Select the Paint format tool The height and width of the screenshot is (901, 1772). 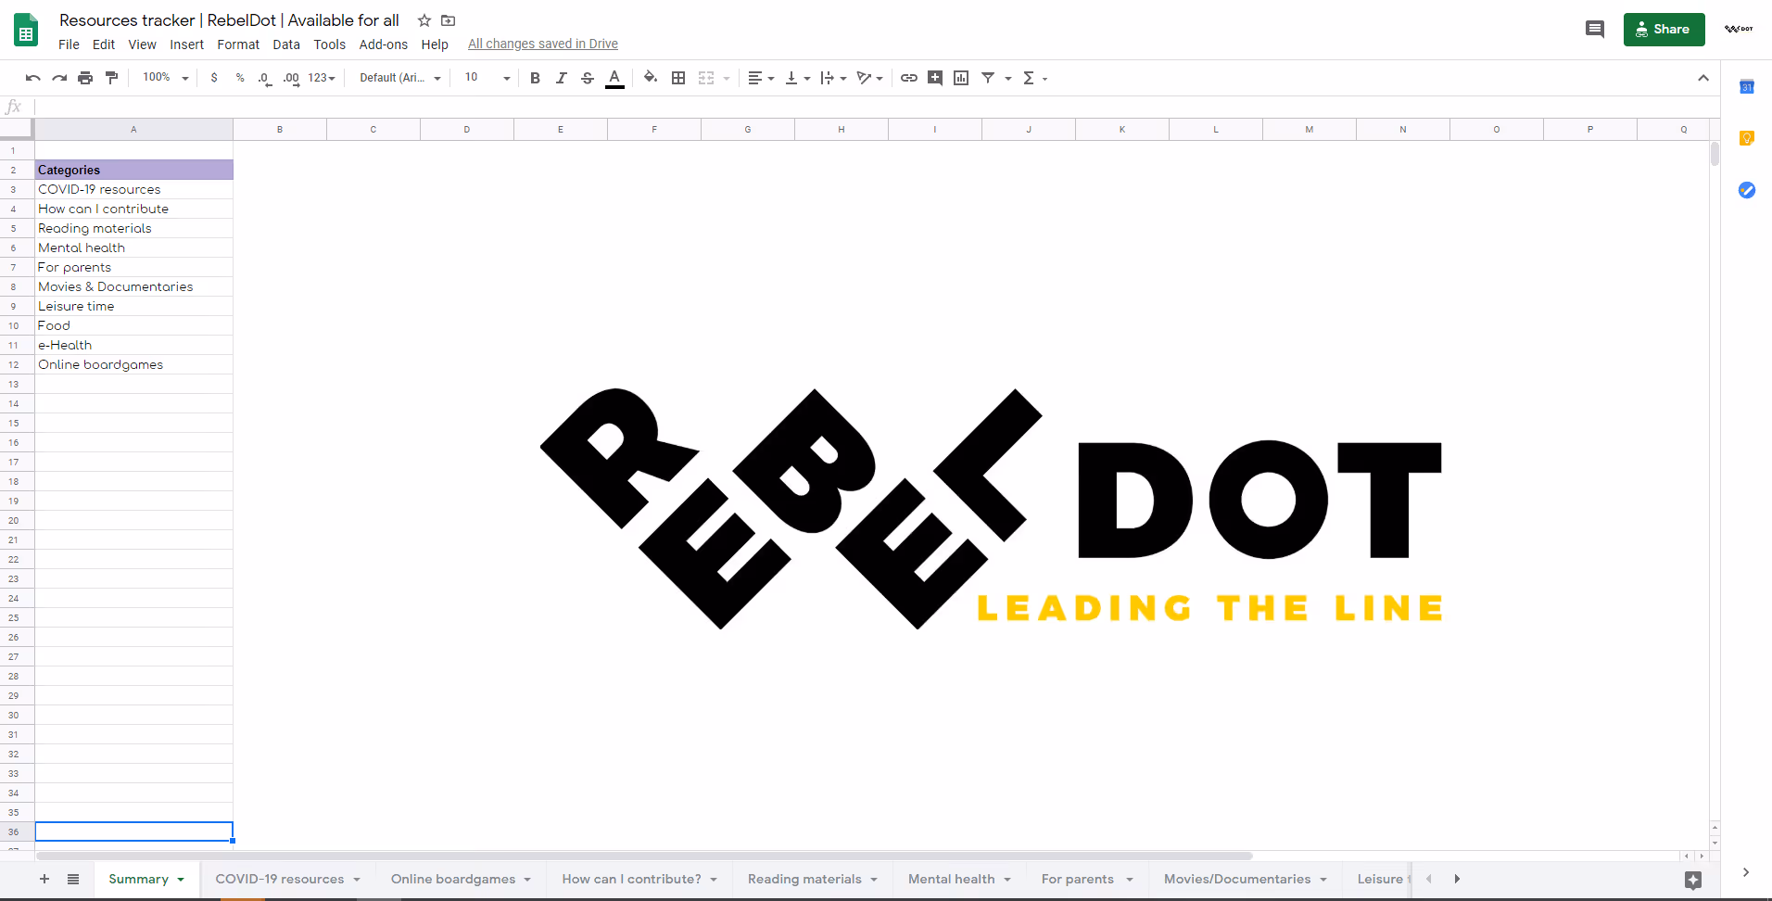pos(111,78)
